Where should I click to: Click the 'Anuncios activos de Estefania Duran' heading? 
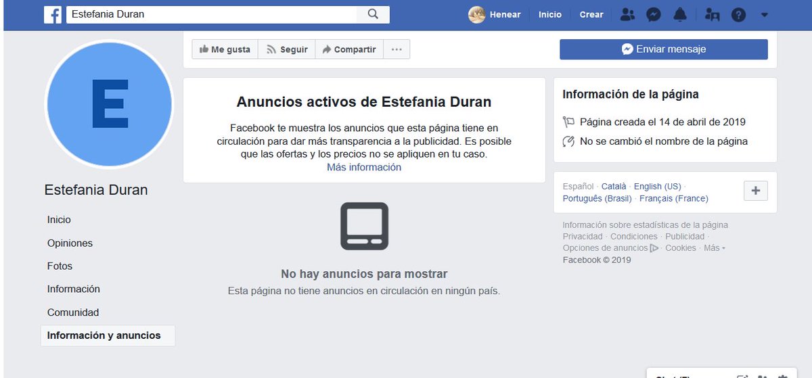[364, 102]
